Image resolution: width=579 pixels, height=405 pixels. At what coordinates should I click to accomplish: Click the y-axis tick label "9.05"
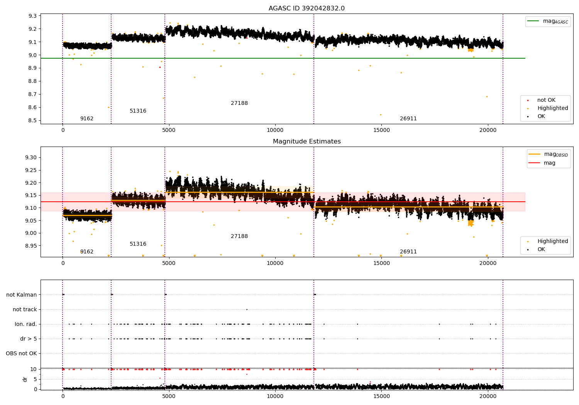(31, 221)
